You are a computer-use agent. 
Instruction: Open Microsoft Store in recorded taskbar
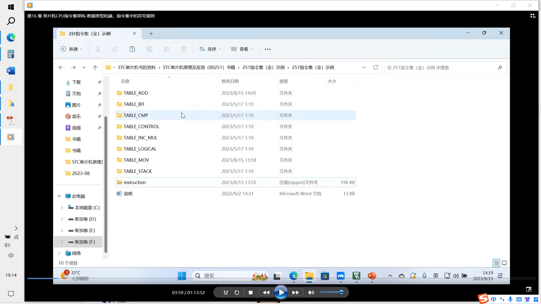(x=325, y=276)
